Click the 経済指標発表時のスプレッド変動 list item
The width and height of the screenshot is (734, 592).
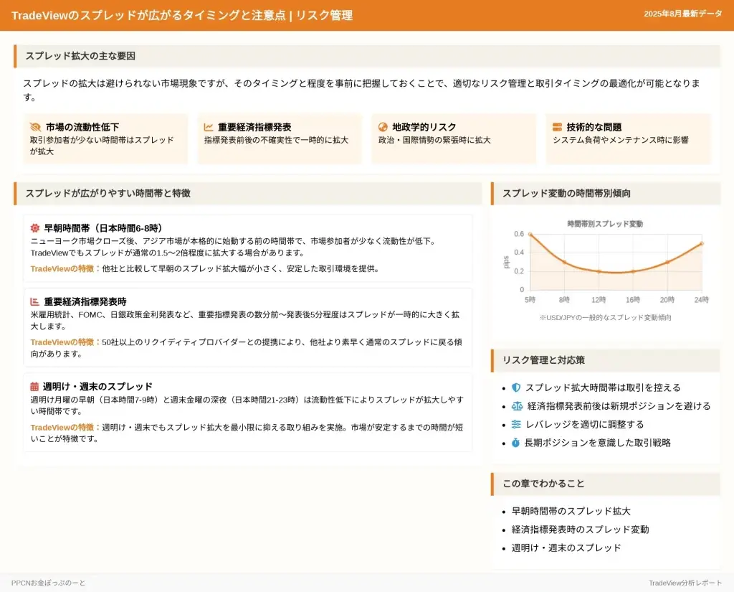(580, 530)
